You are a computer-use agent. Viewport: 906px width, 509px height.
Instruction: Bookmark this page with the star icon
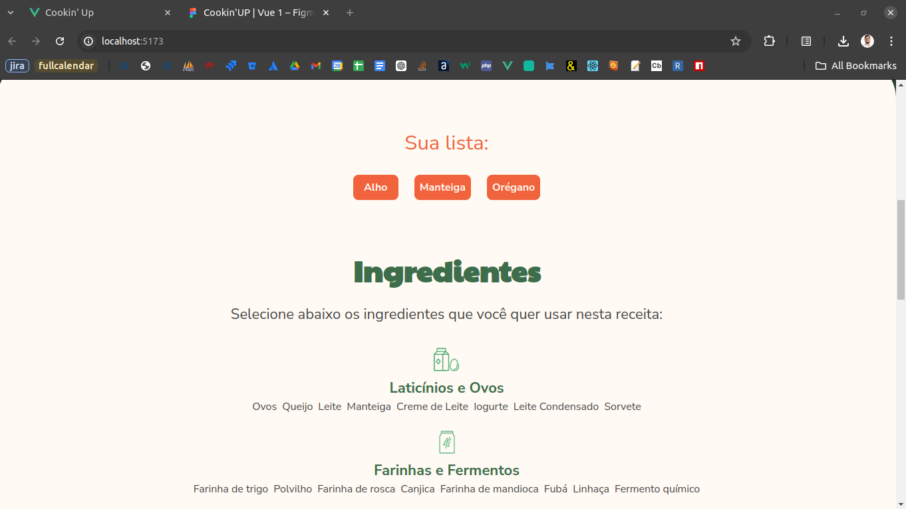coord(736,41)
